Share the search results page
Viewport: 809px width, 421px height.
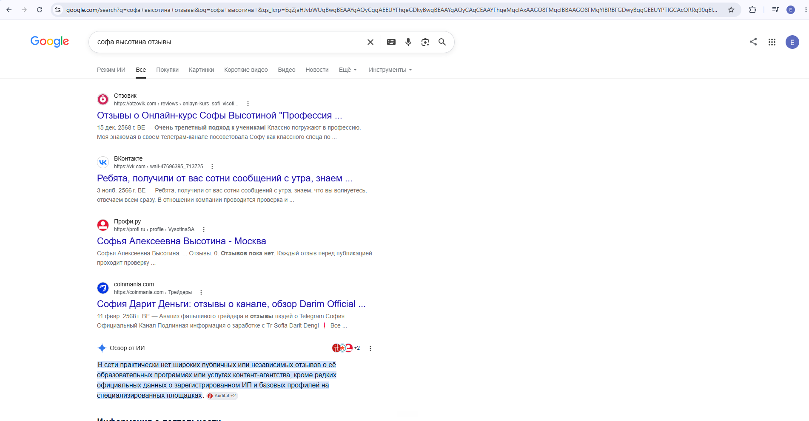[753, 42]
